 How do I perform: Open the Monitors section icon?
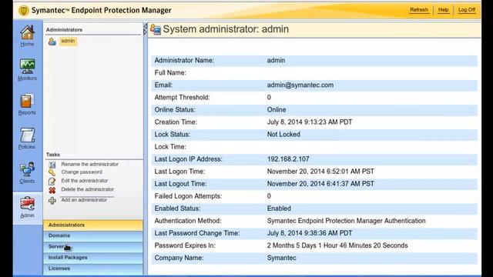[x=28, y=66]
